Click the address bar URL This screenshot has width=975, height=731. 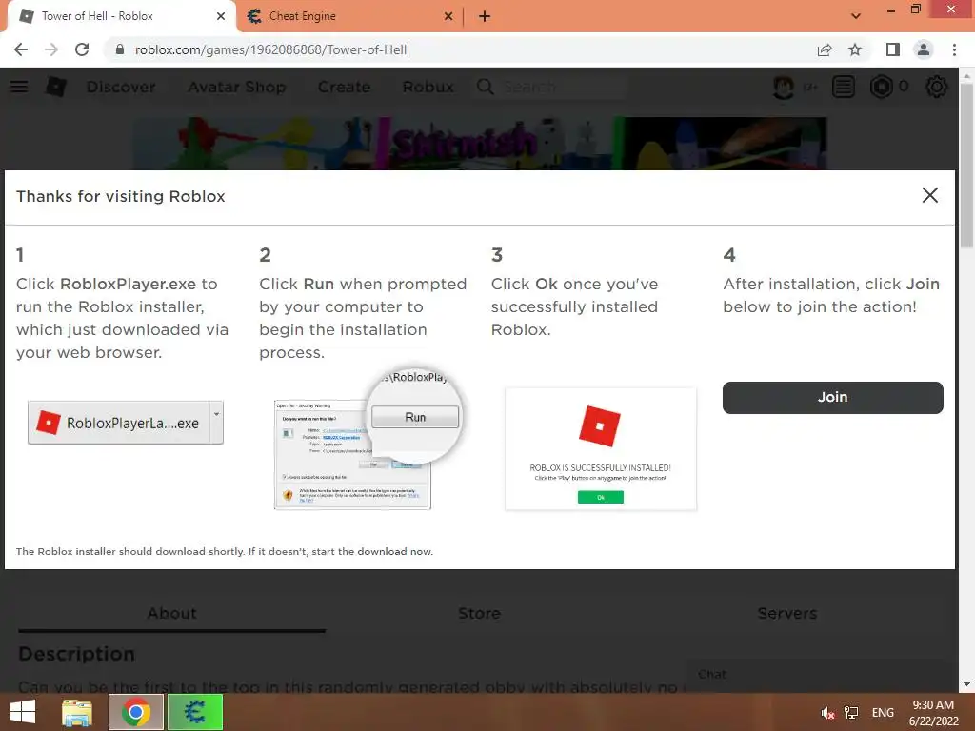point(270,49)
